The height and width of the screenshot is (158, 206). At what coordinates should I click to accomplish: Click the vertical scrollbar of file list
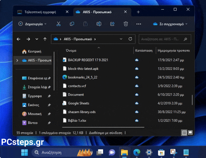[x=192, y=100]
